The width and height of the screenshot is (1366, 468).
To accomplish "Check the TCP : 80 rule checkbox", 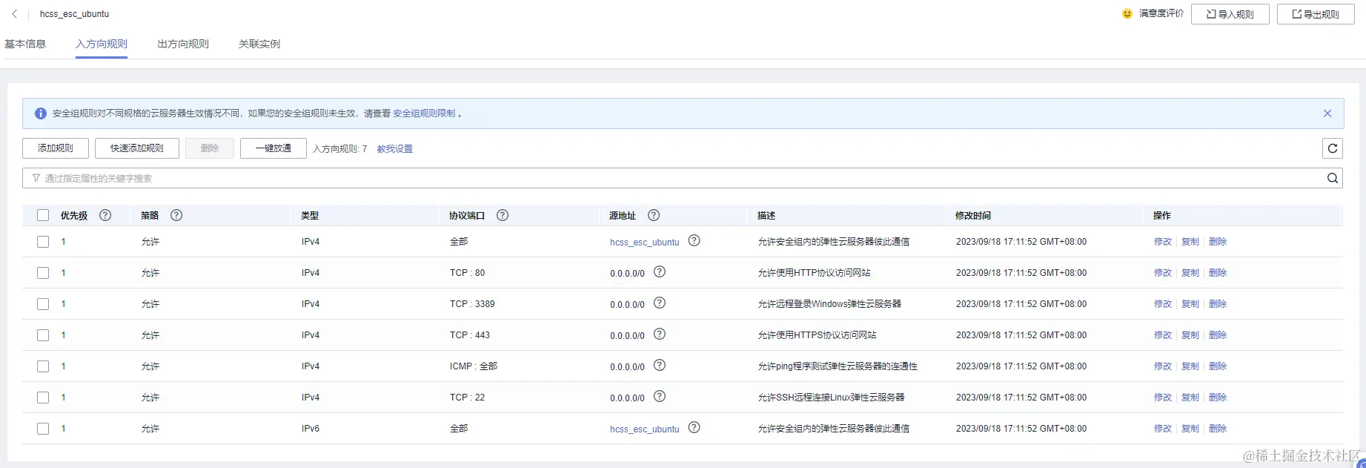I will [x=43, y=273].
